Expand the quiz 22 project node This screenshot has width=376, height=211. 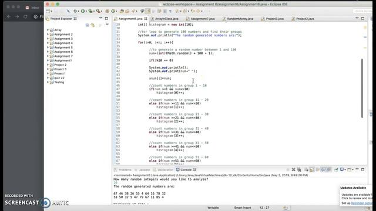48,78
